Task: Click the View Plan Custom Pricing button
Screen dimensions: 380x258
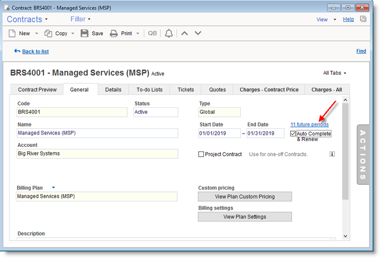Action: tap(245, 197)
